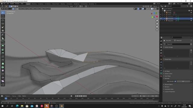
Task: Click the viewport pan hand gizmo
Action: (x=157, y=24)
